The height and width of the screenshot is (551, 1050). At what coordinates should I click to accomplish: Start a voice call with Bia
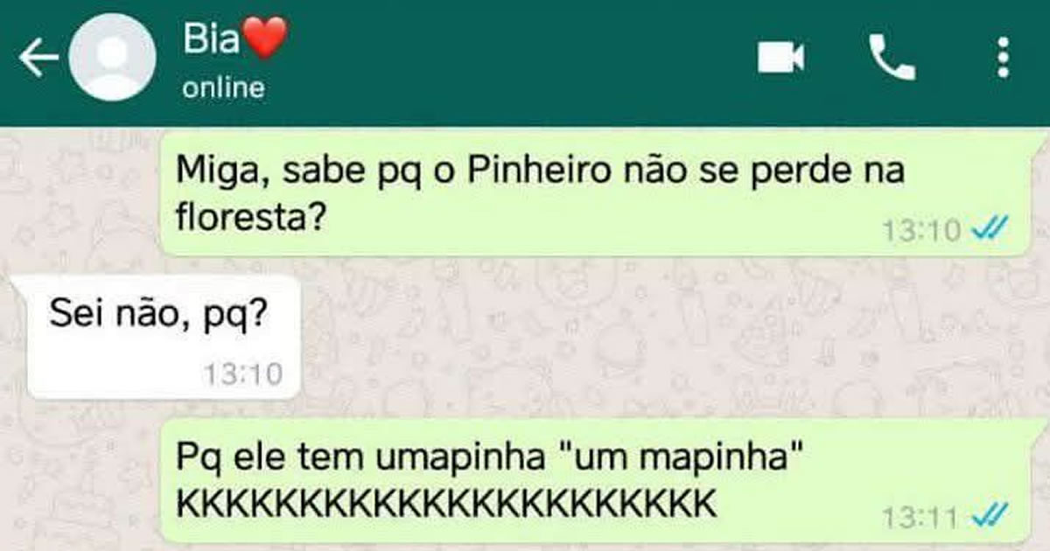pyautogui.click(x=892, y=59)
